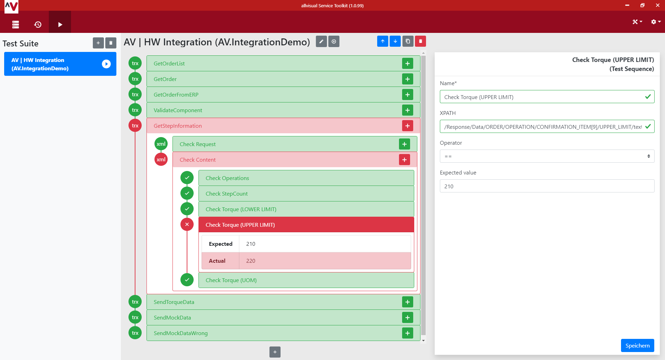Collapse the GetStepInformation transaction

[x=135, y=126]
